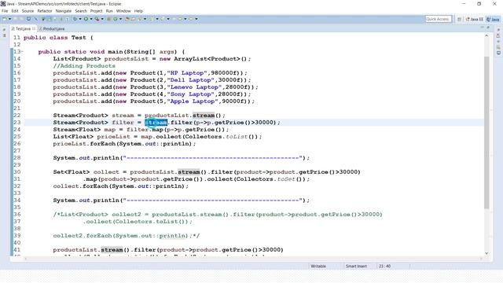Click the editor vertical scrollbar thumb
503x283 pixels.
486,133
